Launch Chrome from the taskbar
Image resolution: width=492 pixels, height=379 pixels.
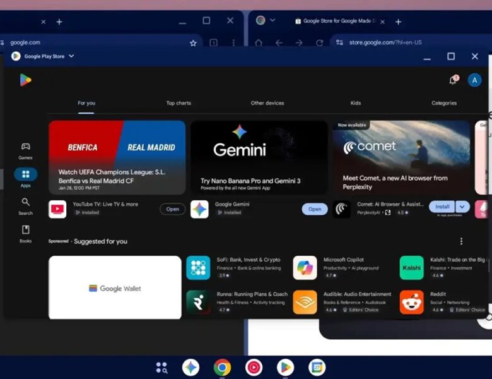(222, 367)
